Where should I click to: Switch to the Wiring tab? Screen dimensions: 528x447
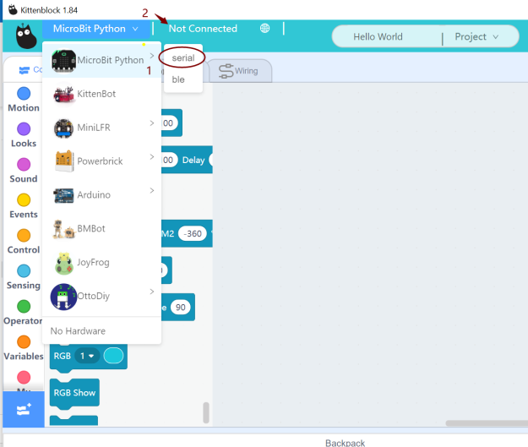click(x=240, y=71)
